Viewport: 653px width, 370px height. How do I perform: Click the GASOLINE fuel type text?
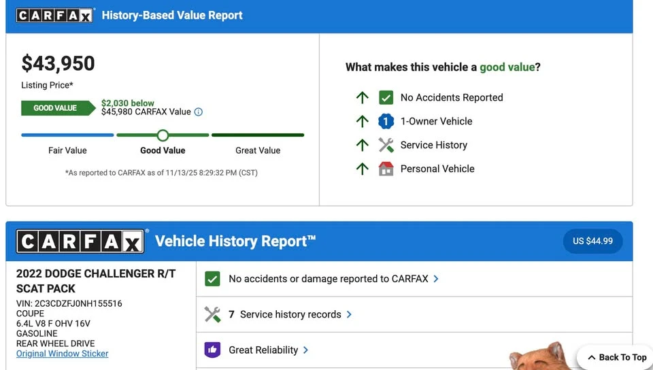(x=37, y=333)
